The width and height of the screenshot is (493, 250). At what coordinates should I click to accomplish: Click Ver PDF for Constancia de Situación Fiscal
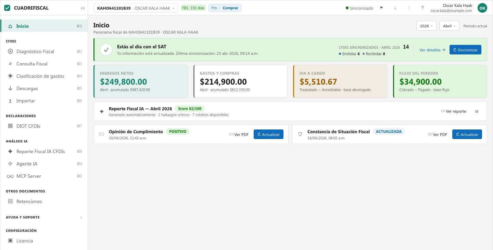pos(438,135)
